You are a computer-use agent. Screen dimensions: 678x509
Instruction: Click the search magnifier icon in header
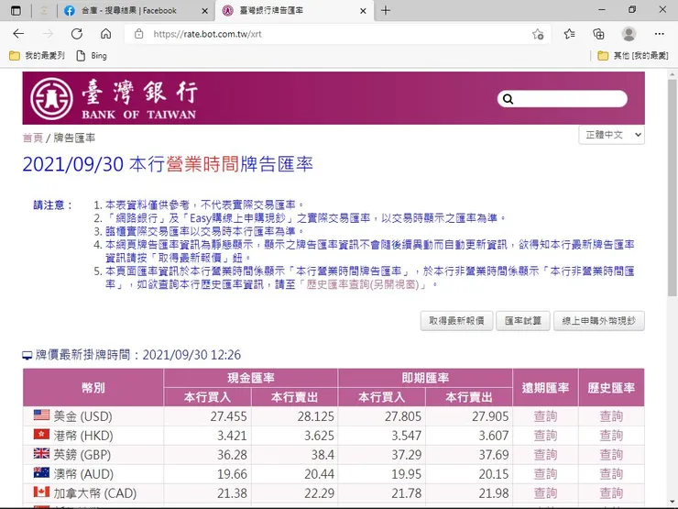click(x=508, y=99)
